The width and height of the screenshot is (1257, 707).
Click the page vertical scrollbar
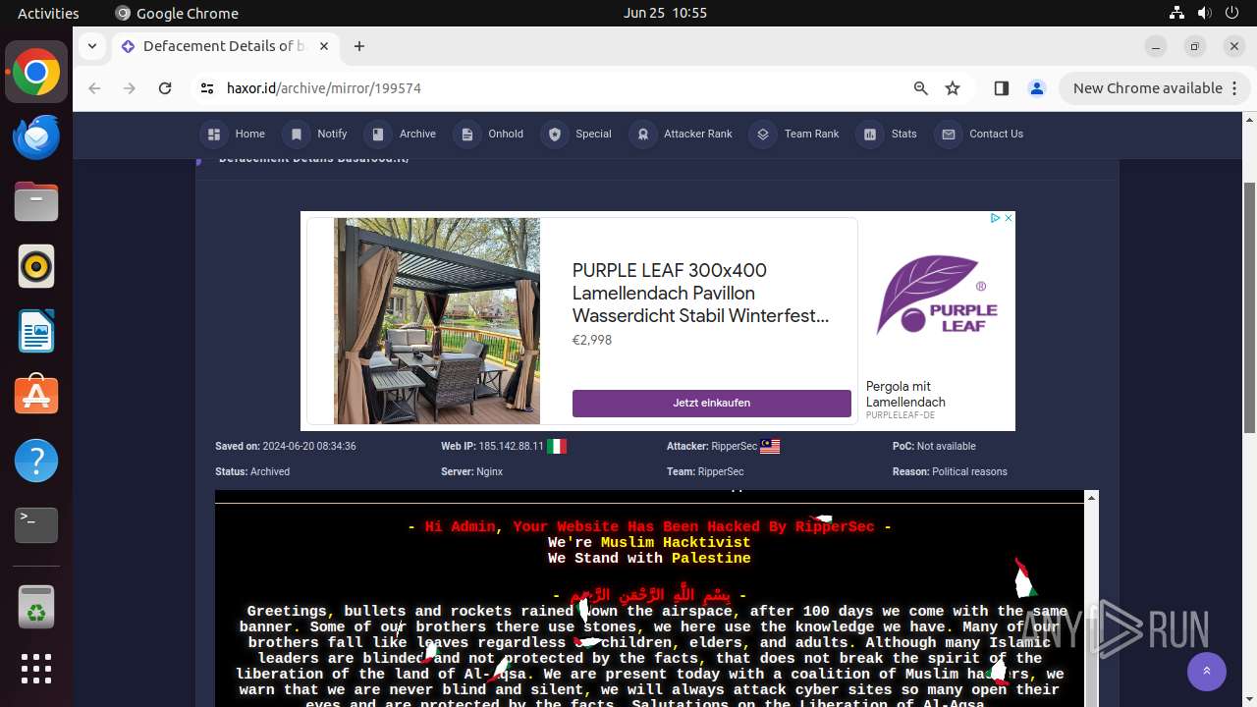pos(1249,306)
